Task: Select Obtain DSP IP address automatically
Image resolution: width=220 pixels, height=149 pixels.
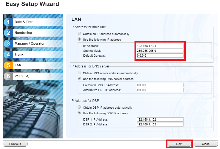Action: coord(79,107)
